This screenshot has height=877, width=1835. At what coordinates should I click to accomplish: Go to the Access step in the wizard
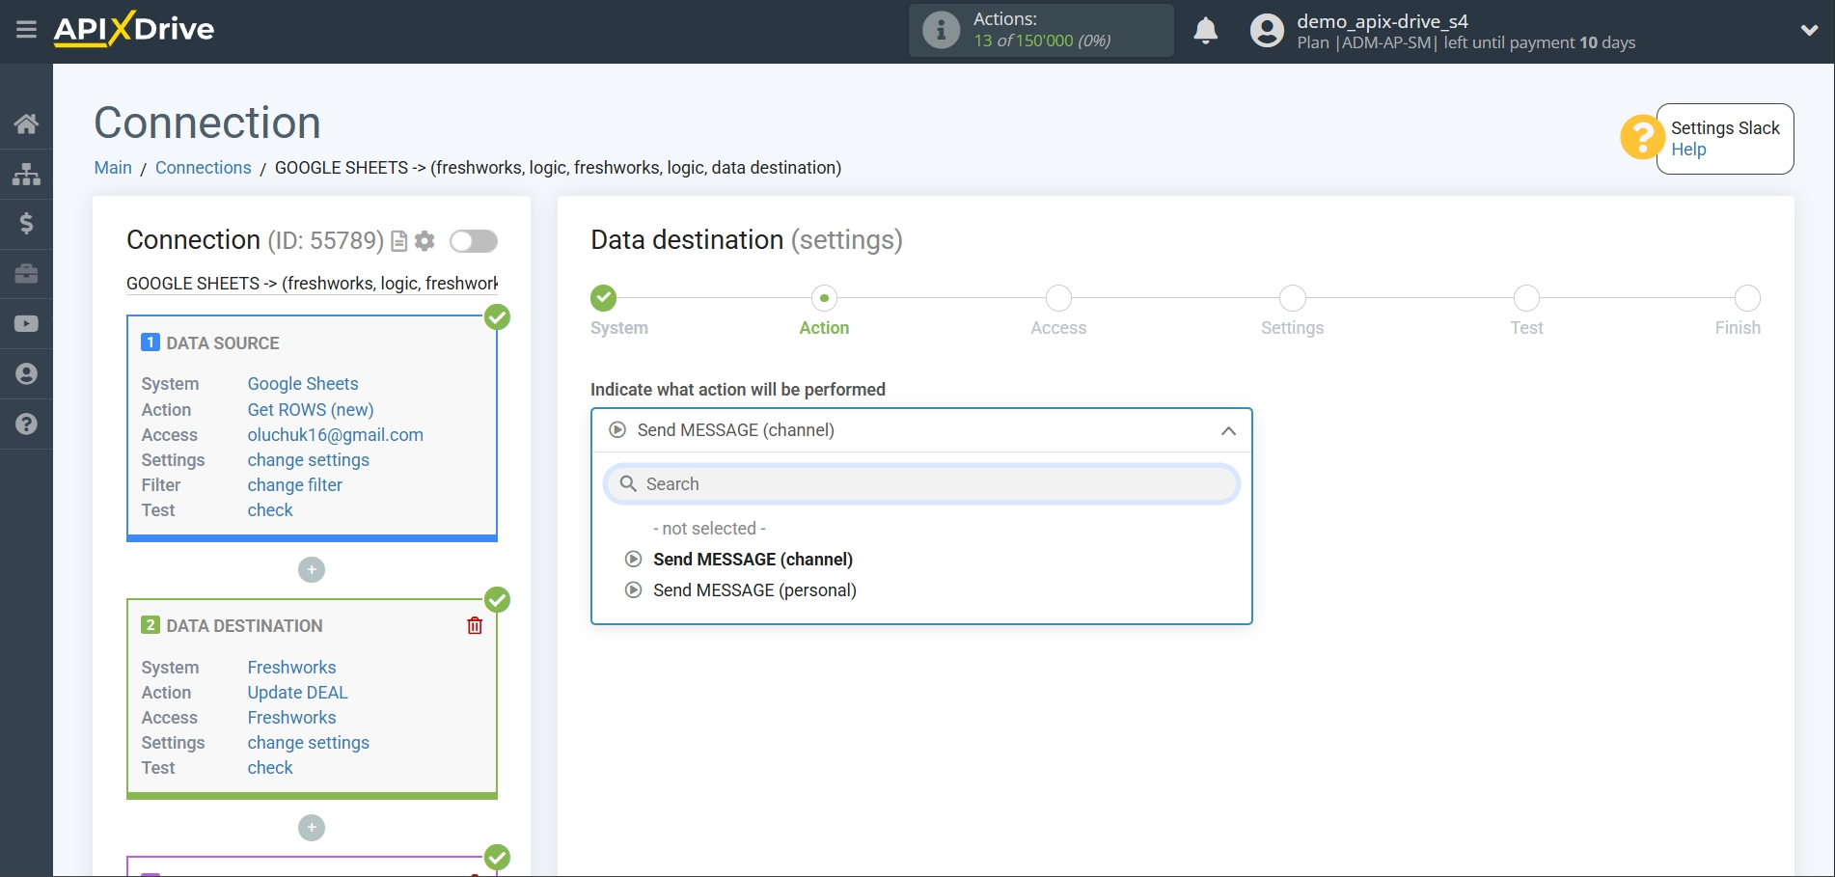point(1058,298)
